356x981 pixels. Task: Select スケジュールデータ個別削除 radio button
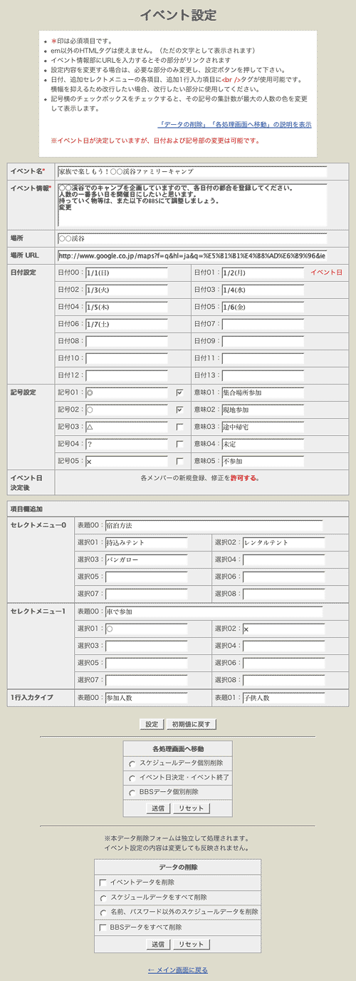[132, 763]
